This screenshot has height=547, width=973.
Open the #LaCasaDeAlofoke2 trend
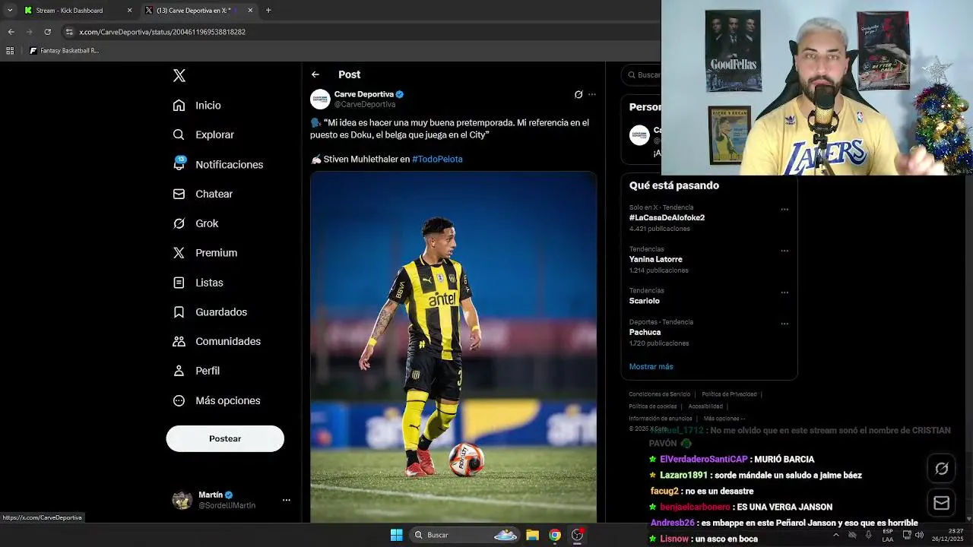tap(667, 217)
